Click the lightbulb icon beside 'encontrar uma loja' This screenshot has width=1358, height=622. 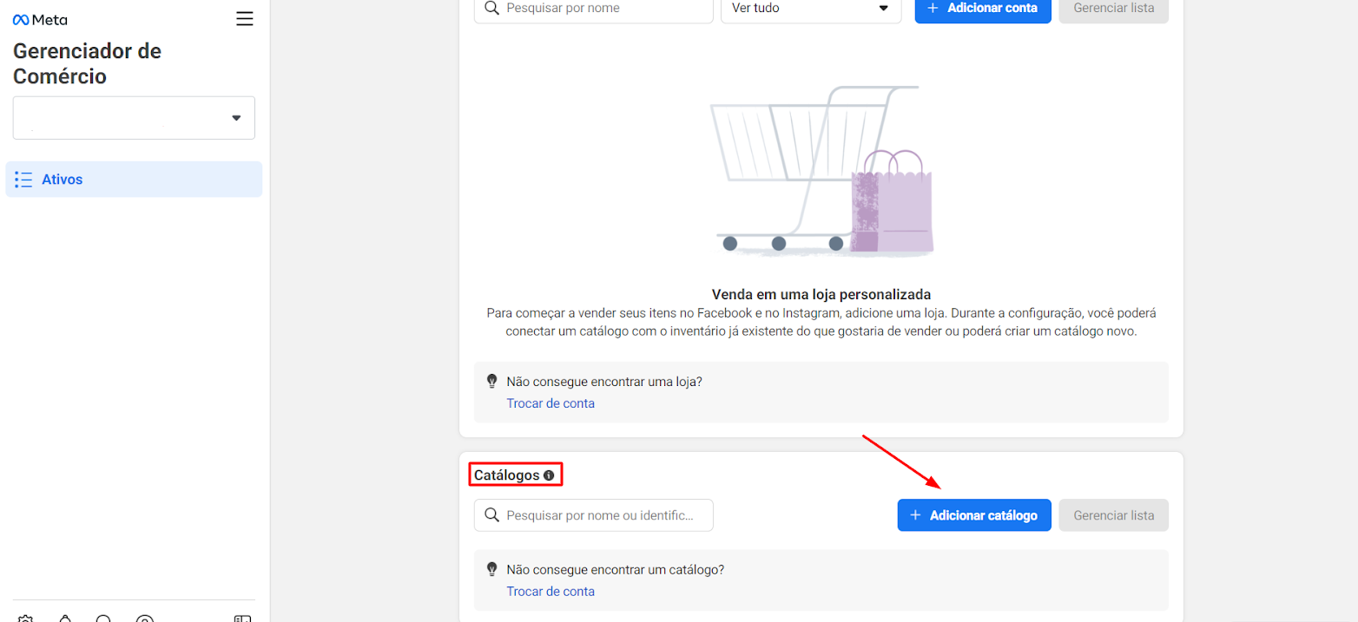pos(492,381)
